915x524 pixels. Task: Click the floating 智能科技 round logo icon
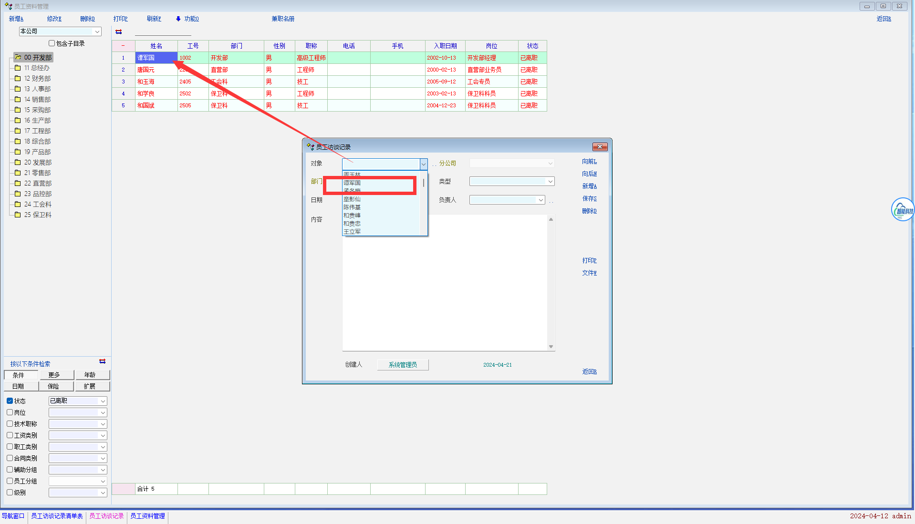pos(902,210)
